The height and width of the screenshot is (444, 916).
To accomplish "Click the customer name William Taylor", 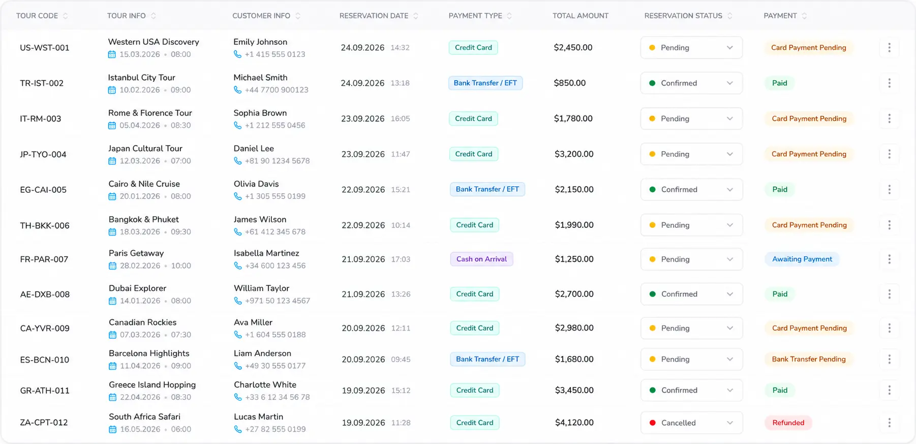I will click(x=261, y=288).
